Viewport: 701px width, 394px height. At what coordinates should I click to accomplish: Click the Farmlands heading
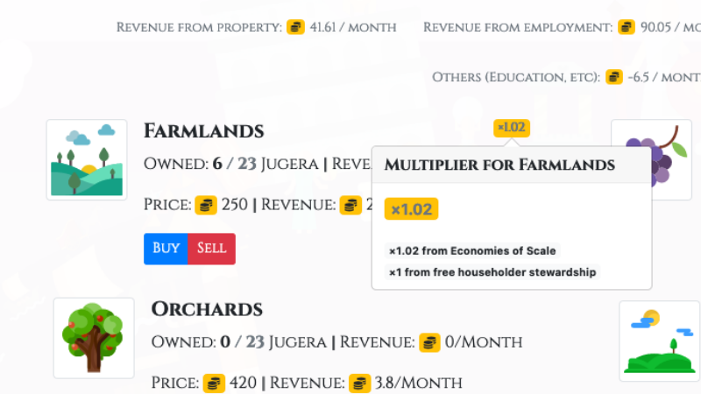tap(203, 131)
